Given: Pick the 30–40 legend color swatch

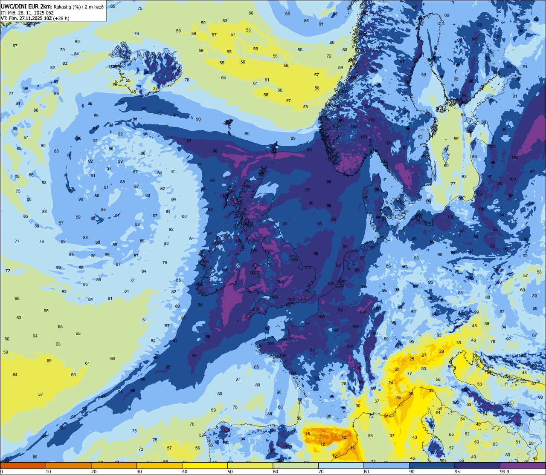Looking at the screenshot, I should tap(159, 465).
